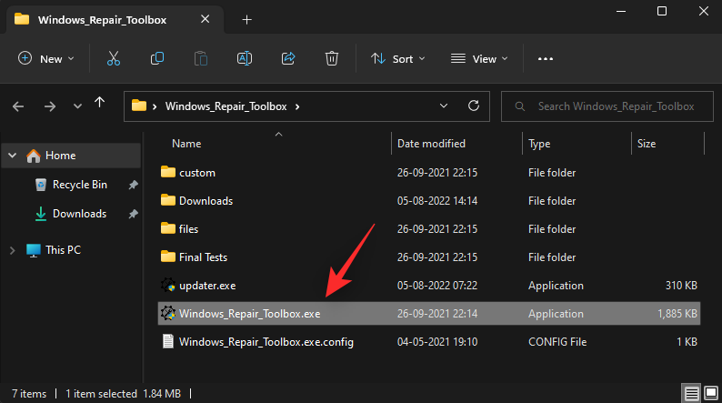Select Recycle Bin in navigation pane
Image resolution: width=722 pixels, height=403 pixels.
click(x=79, y=185)
